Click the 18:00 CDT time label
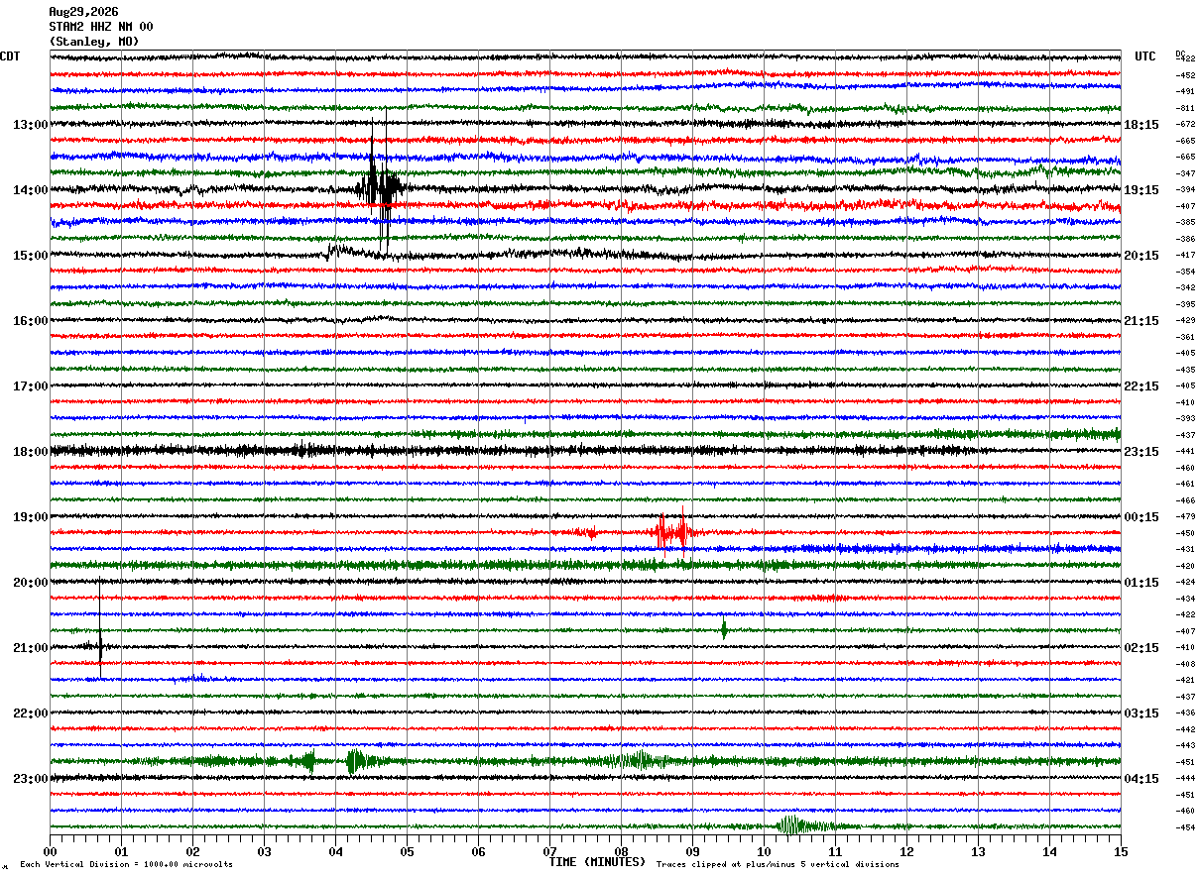This screenshot has width=1200, height=878. click(30, 452)
